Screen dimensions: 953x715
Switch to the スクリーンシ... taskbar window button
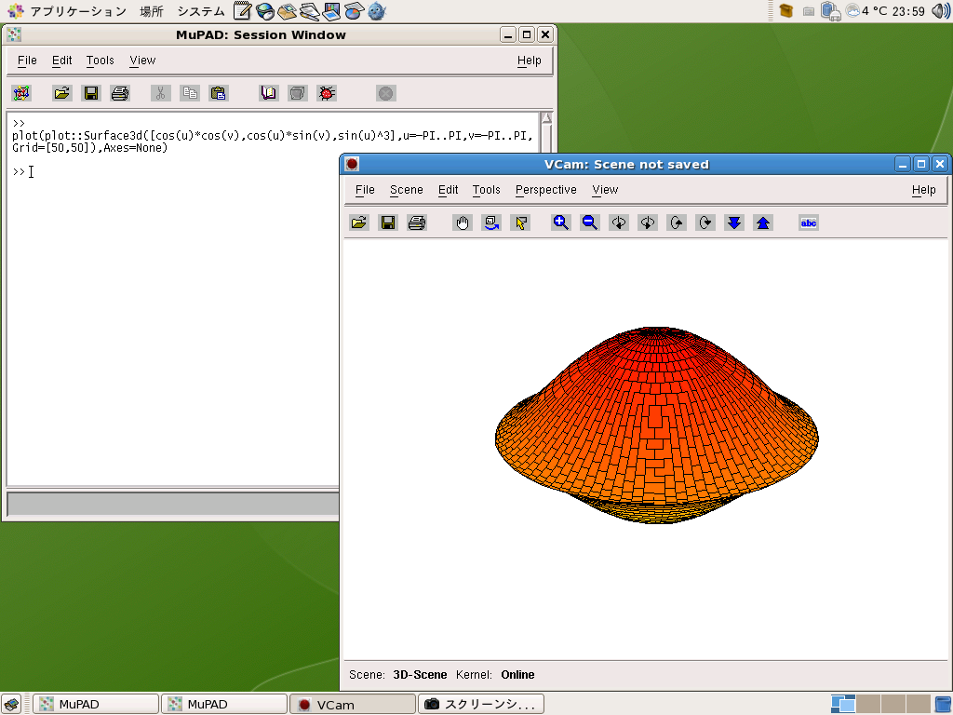tap(481, 704)
